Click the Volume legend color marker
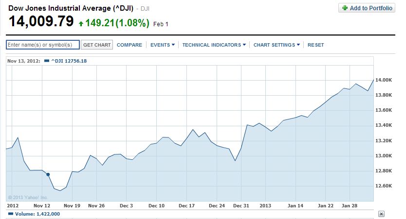The width and height of the screenshot is (406, 219). pos(10,214)
